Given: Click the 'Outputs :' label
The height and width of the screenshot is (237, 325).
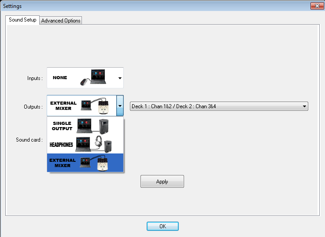Looking at the screenshot, I should [33, 107].
